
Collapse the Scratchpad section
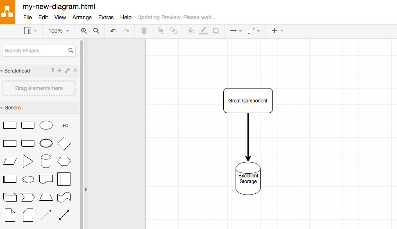pos(17,71)
